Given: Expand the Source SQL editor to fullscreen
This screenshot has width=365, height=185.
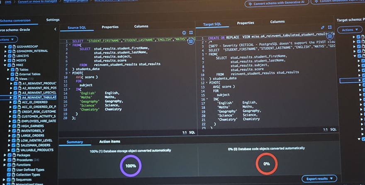Looking at the screenshot, I should tap(191, 33).
